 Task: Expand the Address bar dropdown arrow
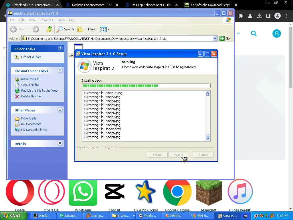[215, 39]
